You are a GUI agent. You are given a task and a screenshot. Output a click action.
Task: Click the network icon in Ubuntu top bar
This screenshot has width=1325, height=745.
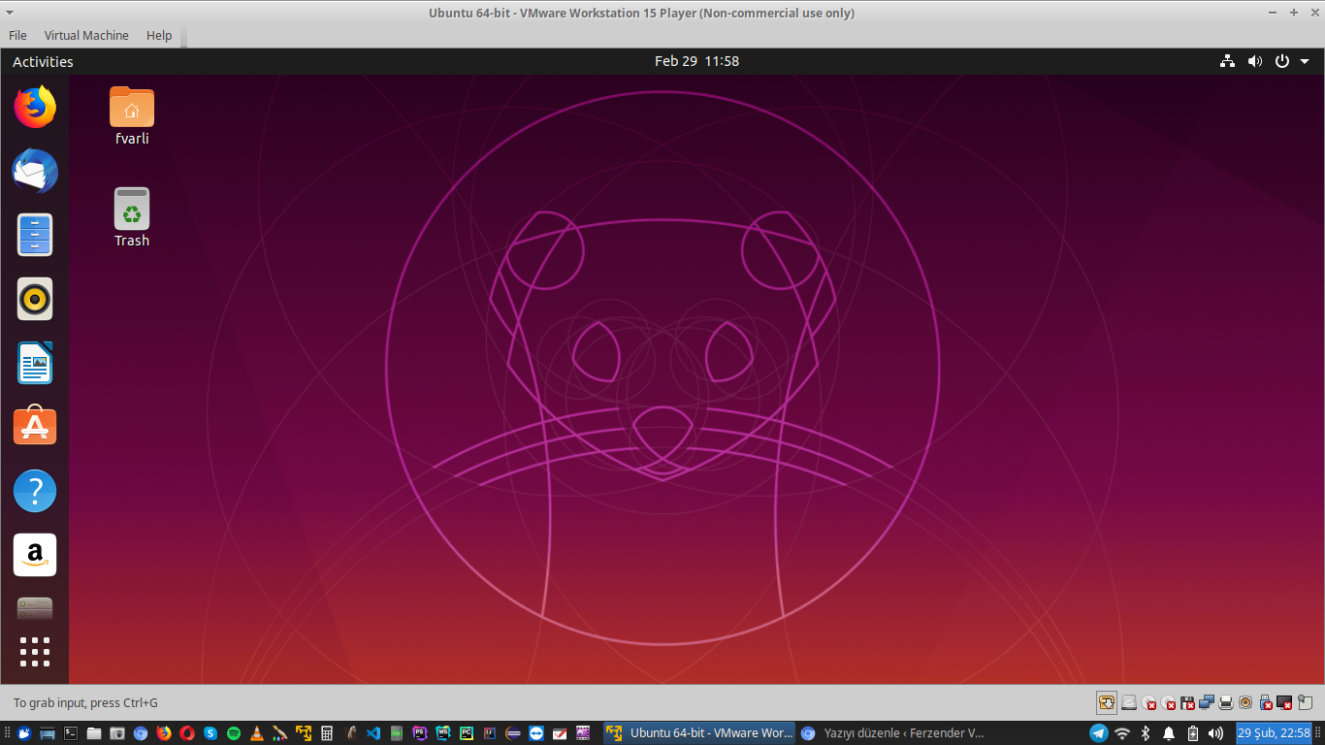point(1228,61)
